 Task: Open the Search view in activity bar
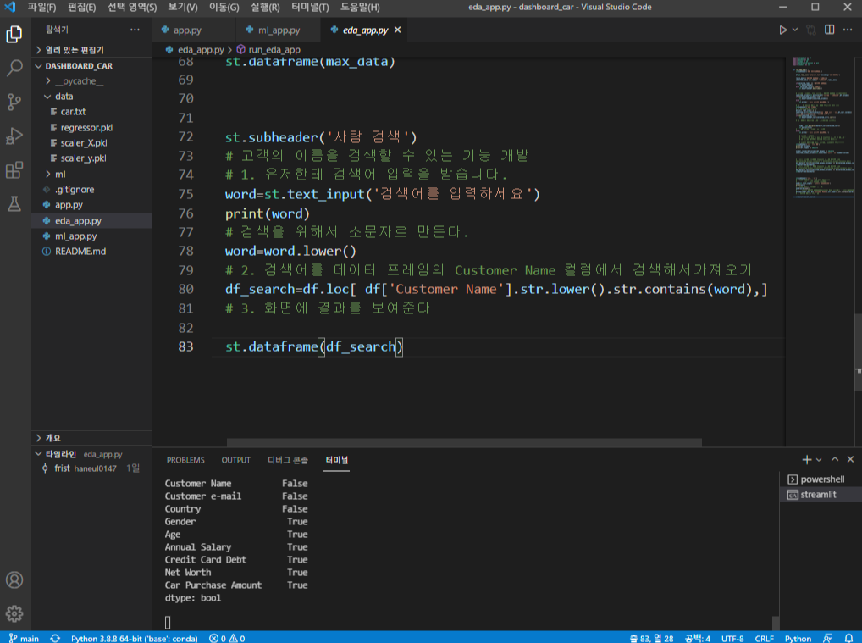point(14,69)
